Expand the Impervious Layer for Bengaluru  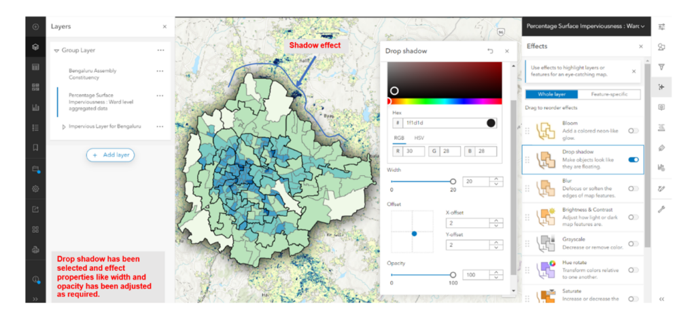click(x=64, y=127)
